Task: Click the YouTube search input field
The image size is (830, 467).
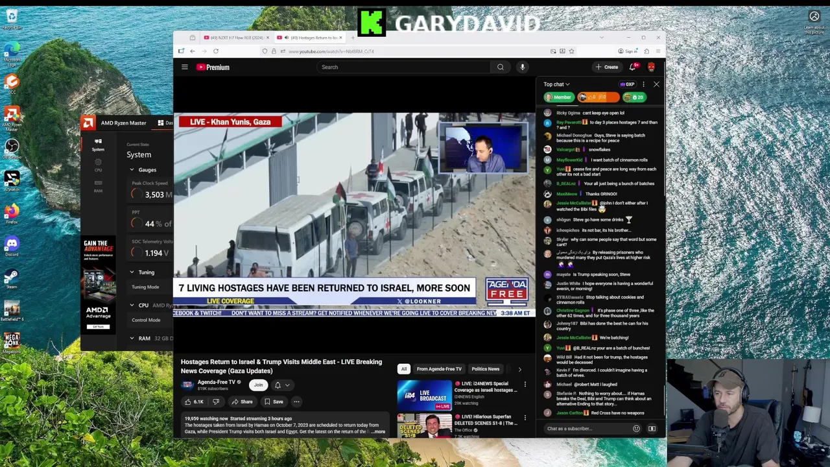Action: [403, 67]
